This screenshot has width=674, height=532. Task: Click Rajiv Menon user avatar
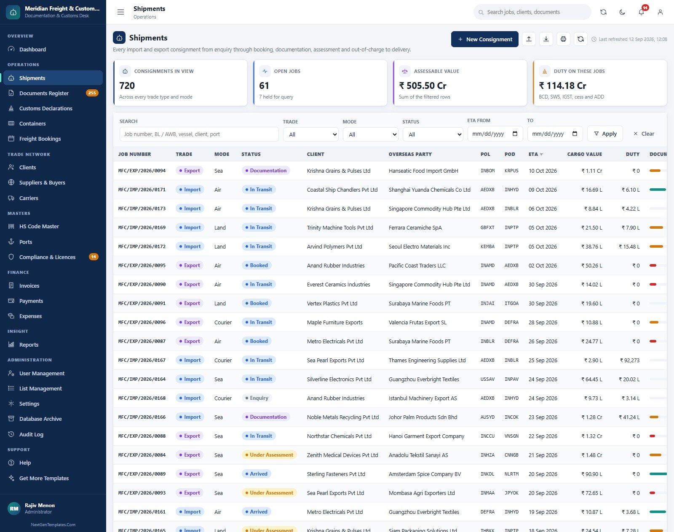(x=14, y=508)
